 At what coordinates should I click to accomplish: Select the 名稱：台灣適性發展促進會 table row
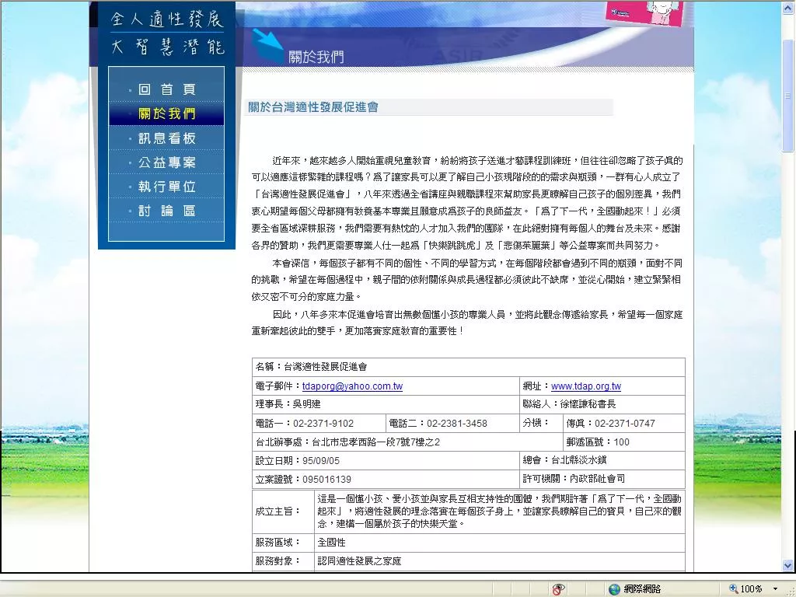pyautogui.click(x=469, y=367)
